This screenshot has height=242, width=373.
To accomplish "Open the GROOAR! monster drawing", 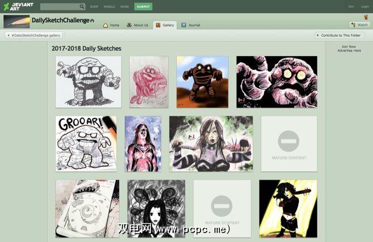I will pos(86,144).
